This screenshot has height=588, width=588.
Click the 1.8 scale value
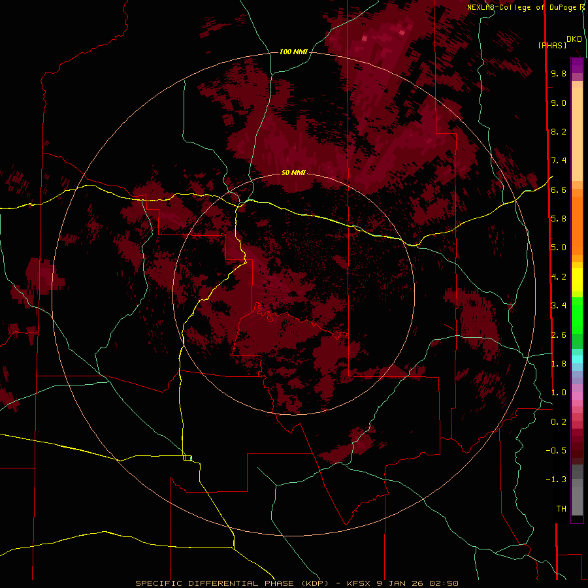(559, 364)
